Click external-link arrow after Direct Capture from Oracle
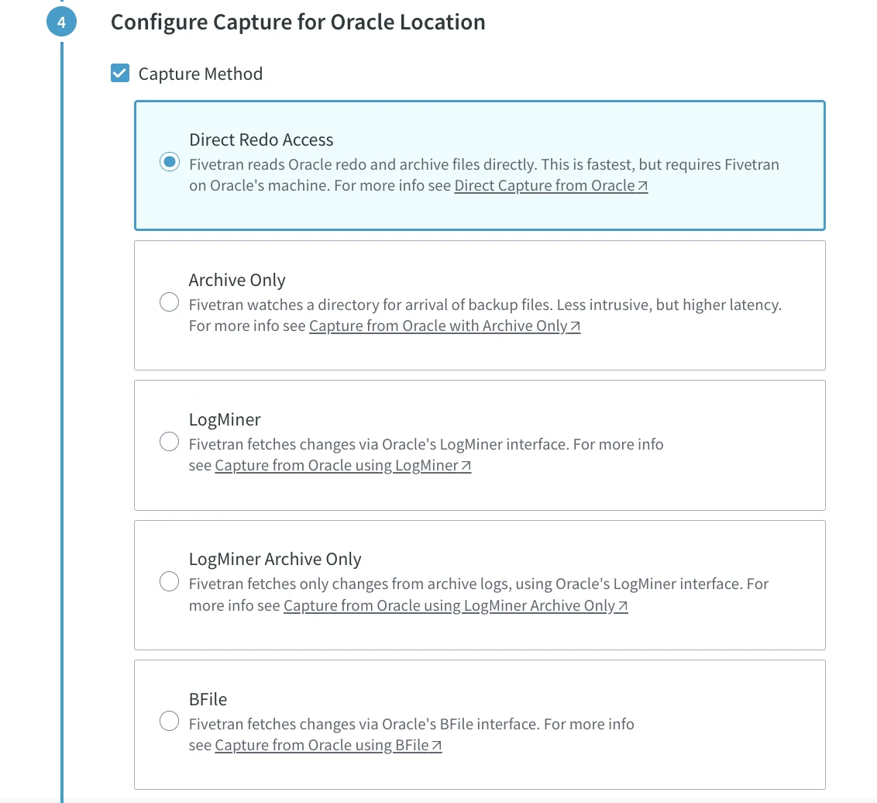The image size is (877, 803). (642, 187)
